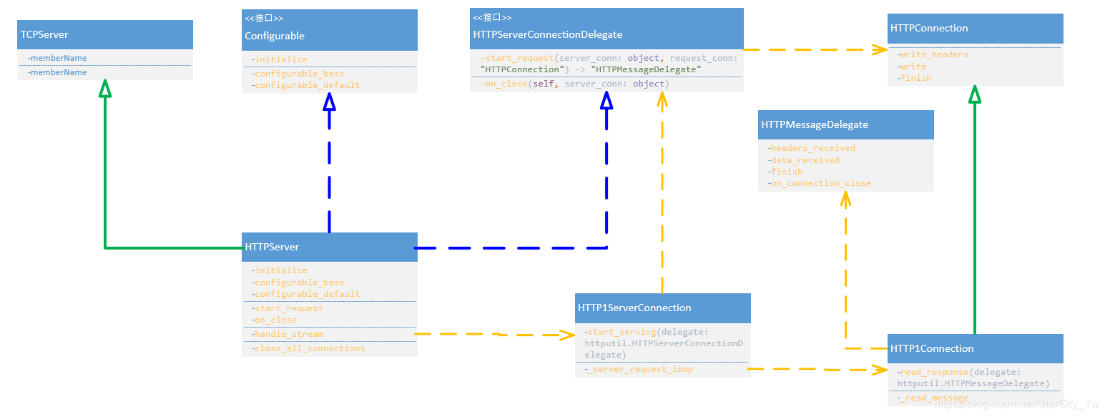
Task: Select initialize in the HTTPServer box
Action: coord(281,270)
